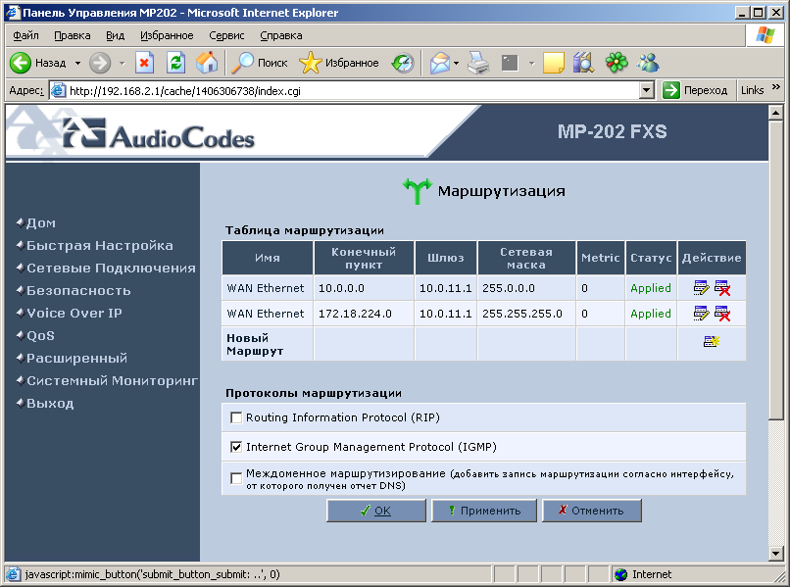
Task: Open Сетевые Подключения sidebar link
Action: coord(112,269)
